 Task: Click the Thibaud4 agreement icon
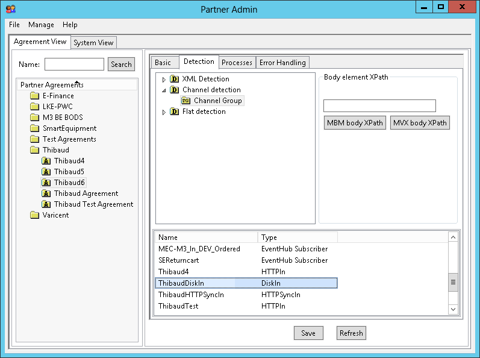pyautogui.click(x=46, y=161)
